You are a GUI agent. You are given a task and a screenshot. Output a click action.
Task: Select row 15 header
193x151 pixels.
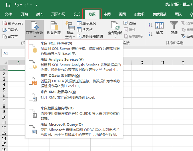4,144
